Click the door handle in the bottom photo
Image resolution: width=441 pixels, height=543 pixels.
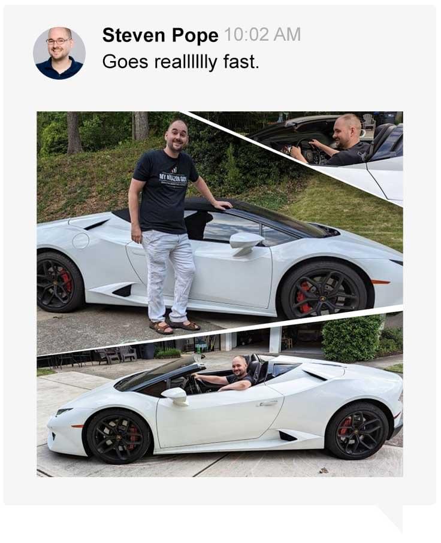268,403
